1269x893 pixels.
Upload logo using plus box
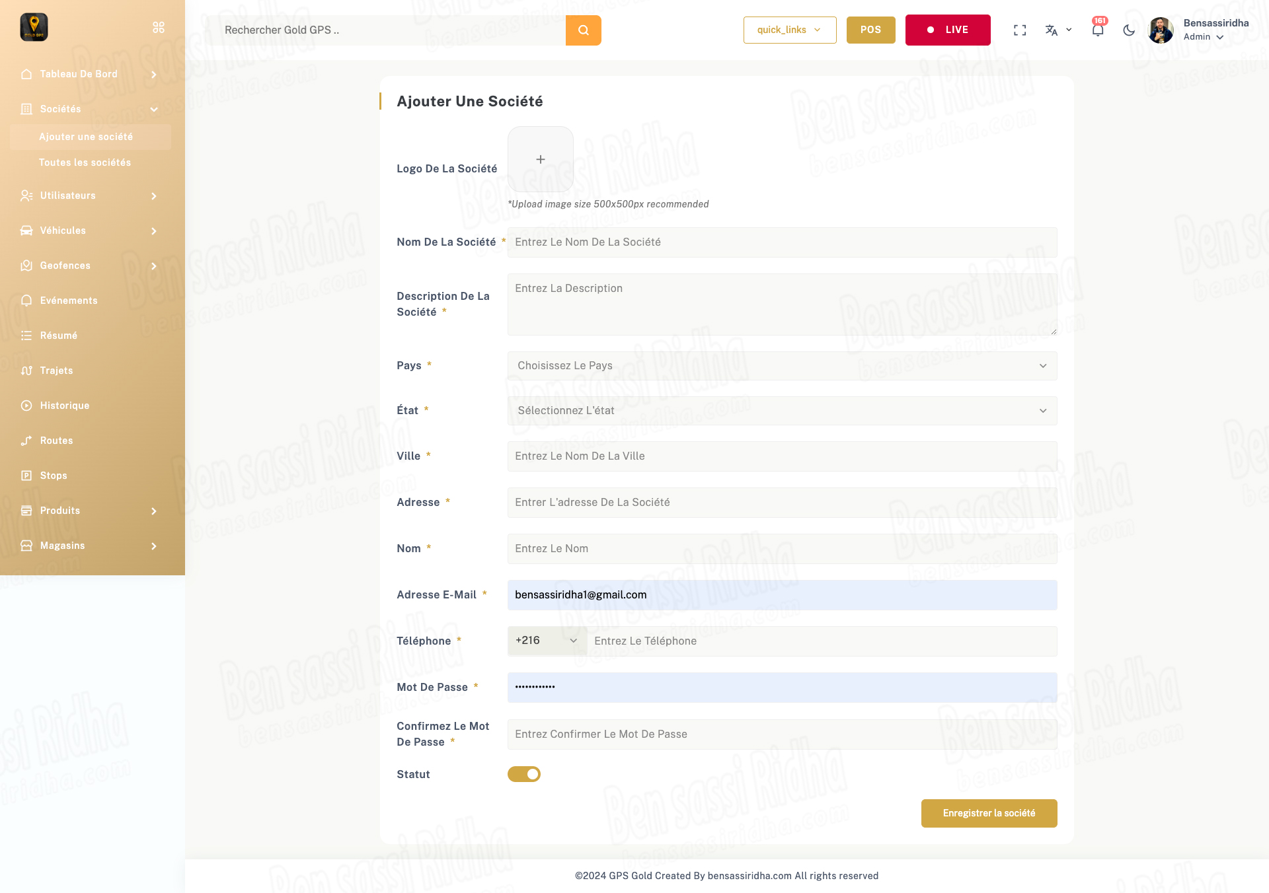tap(540, 159)
